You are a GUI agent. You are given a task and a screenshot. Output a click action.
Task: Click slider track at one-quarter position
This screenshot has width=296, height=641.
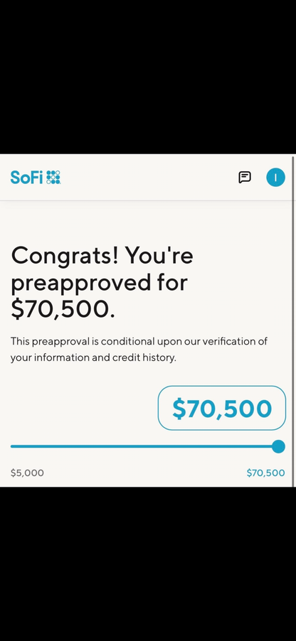tap(78, 446)
